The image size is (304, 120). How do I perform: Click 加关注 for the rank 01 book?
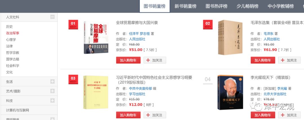(155, 60)
